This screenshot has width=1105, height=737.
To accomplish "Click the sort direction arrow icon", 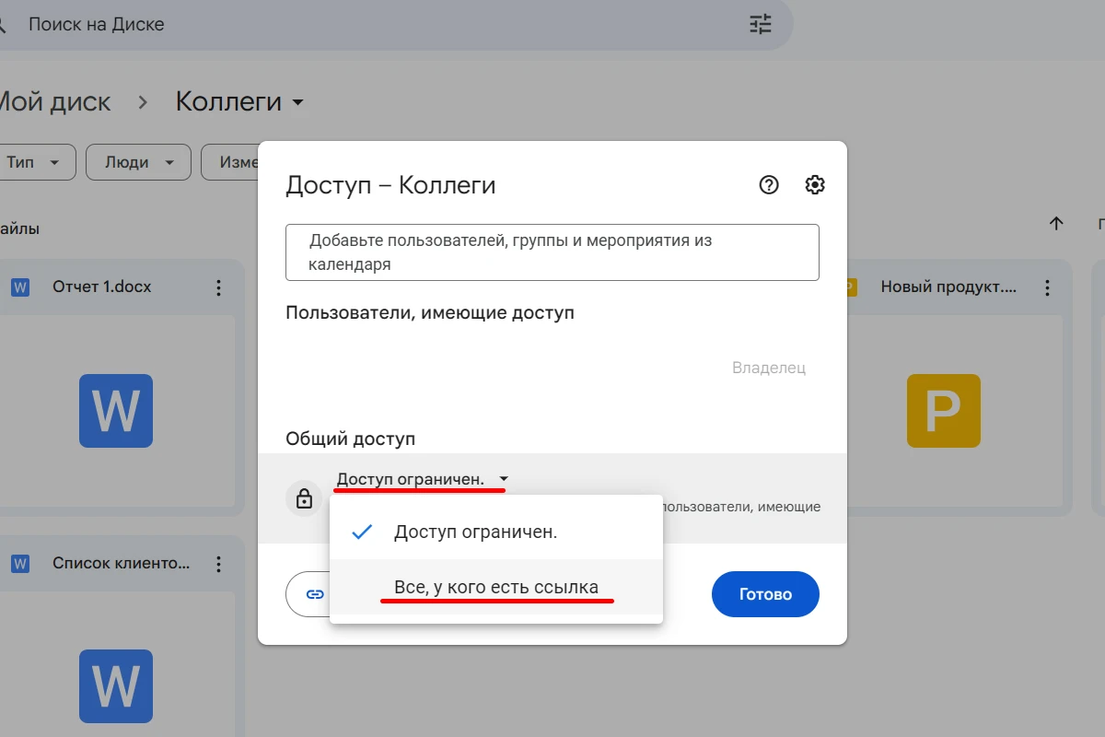I will (1056, 223).
